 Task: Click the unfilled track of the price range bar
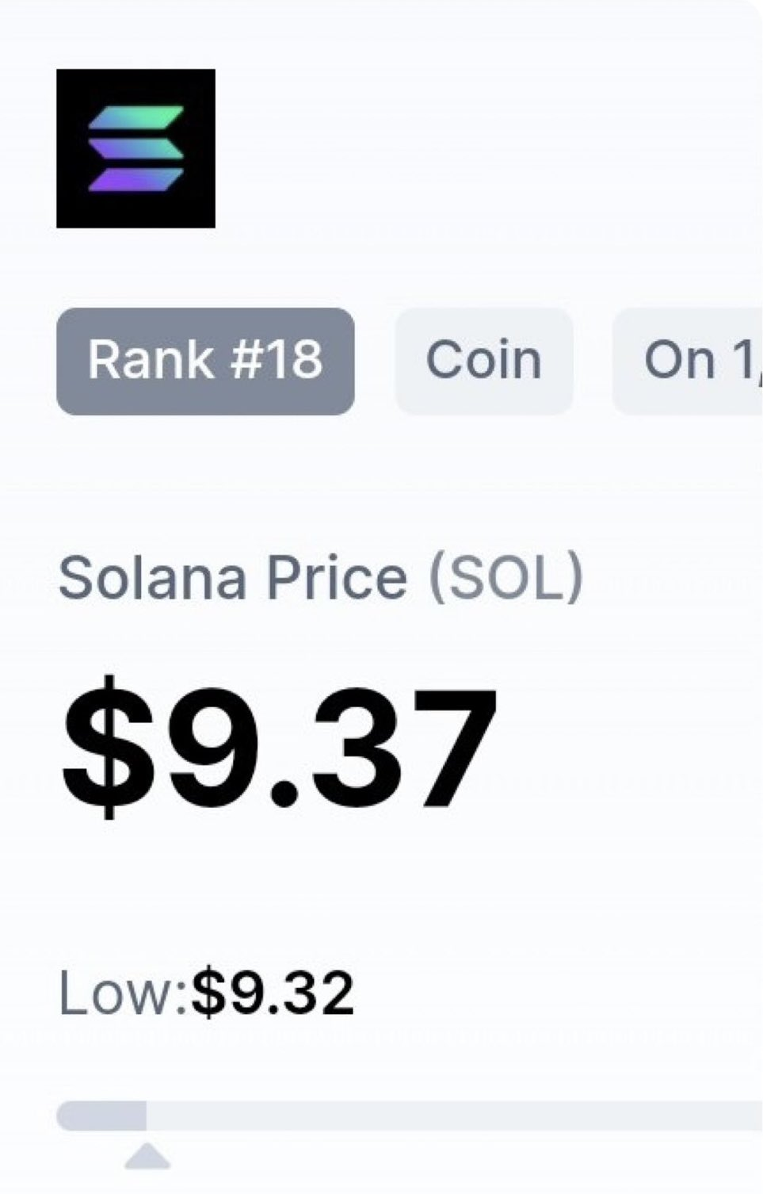click(x=452, y=1116)
